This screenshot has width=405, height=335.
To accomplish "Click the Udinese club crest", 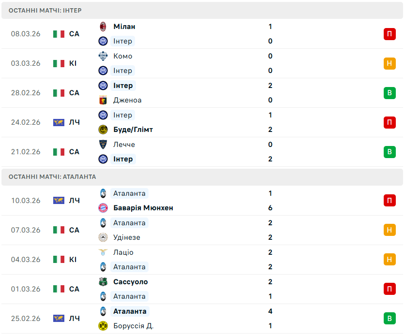I will click(103, 237).
